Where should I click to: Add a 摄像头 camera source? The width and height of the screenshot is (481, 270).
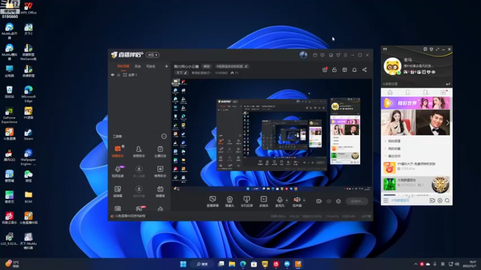pos(230,202)
